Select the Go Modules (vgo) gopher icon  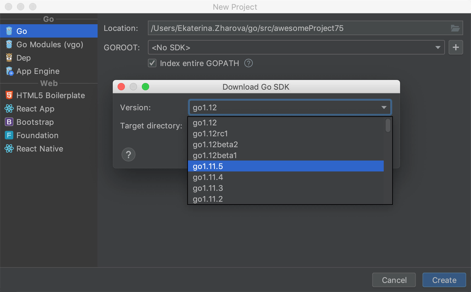pyautogui.click(x=9, y=45)
